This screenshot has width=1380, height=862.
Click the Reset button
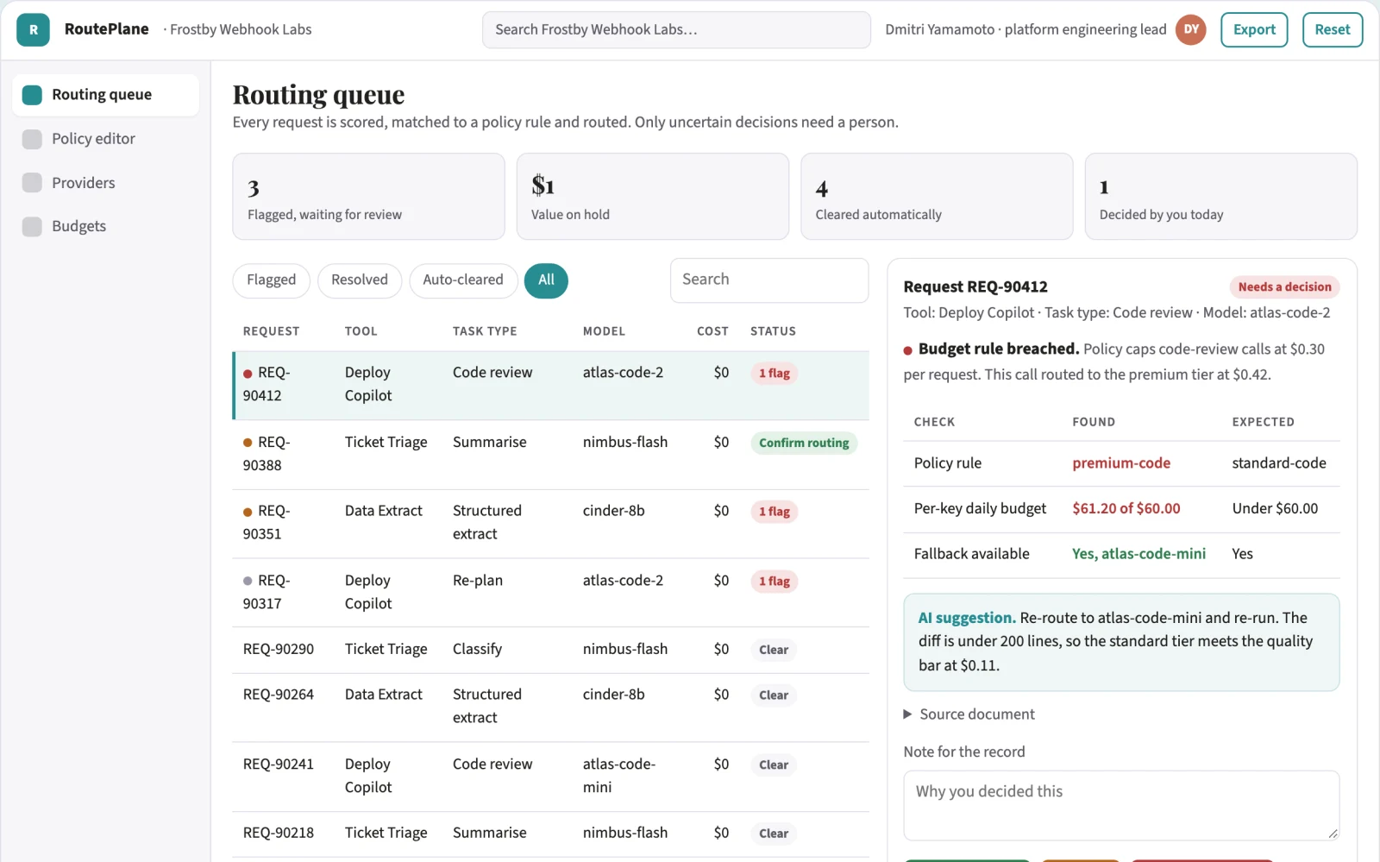[x=1333, y=29]
